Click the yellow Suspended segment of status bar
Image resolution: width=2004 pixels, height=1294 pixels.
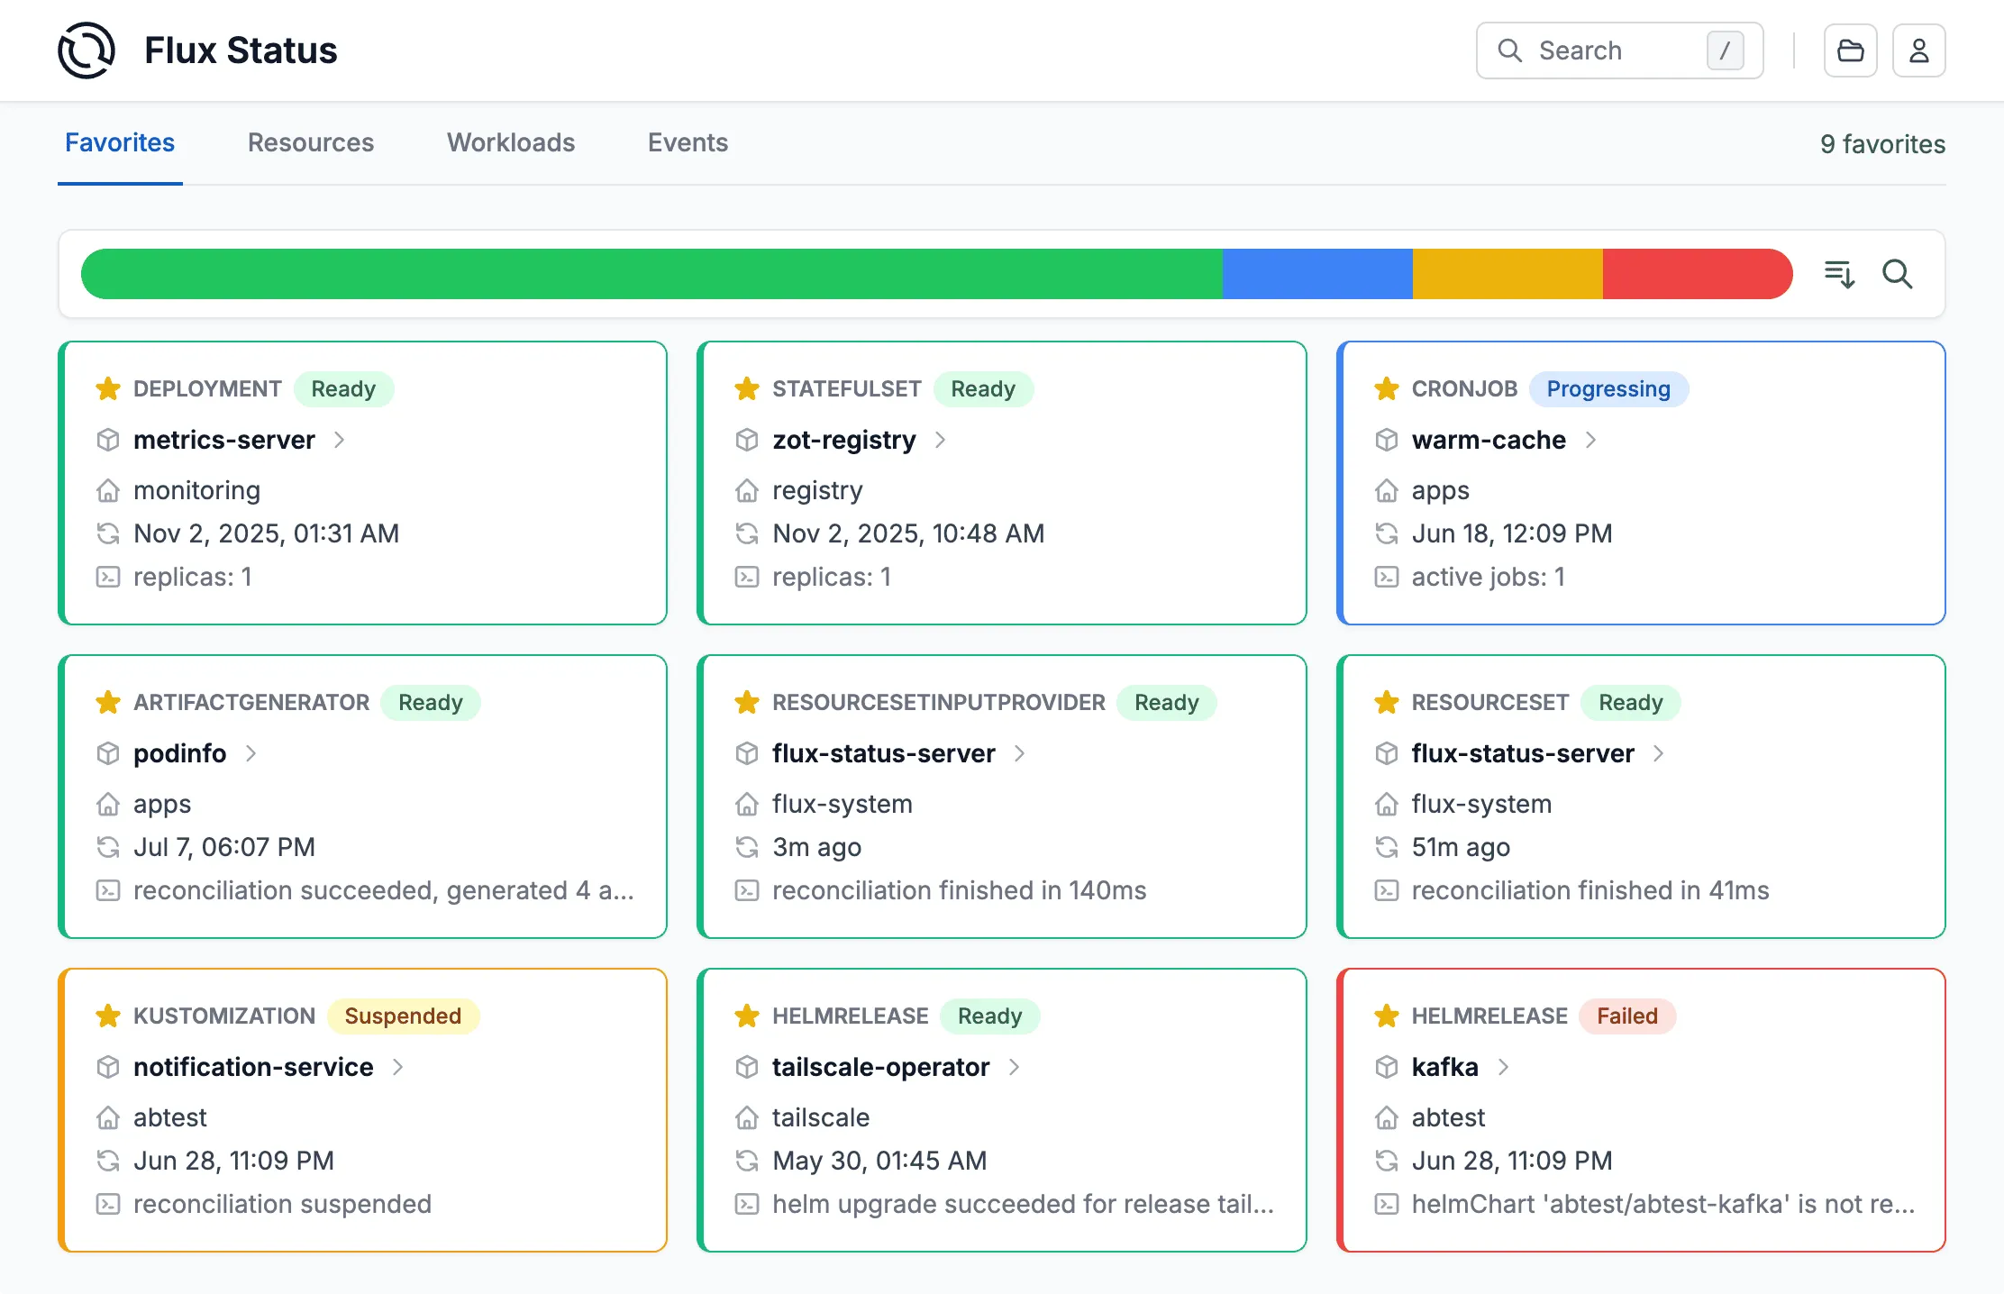click(1508, 274)
